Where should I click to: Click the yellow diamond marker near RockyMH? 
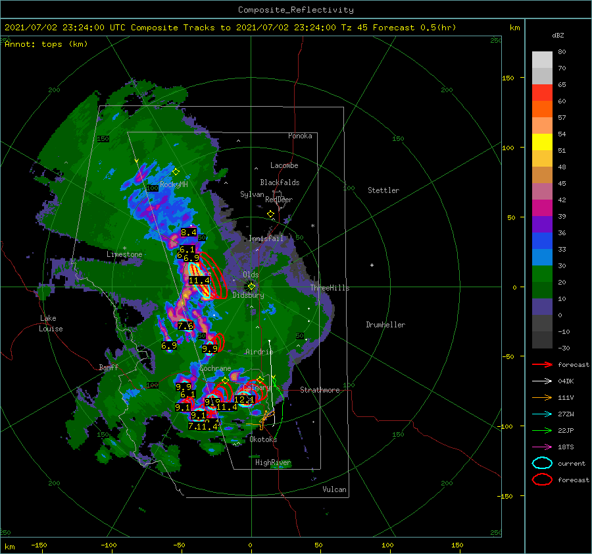click(x=176, y=172)
